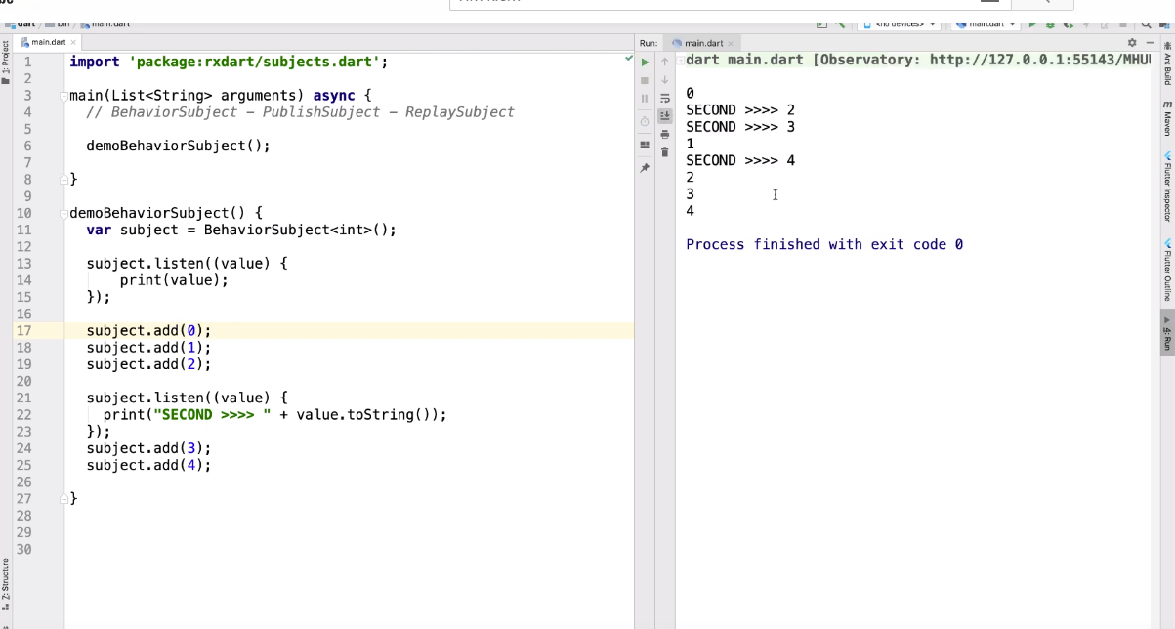Restore layout icon in Run panel toolbar
Screen dimensions: 1175x629
tap(645, 145)
